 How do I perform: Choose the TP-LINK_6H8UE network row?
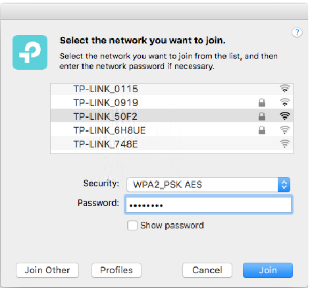(x=172, y=130)
